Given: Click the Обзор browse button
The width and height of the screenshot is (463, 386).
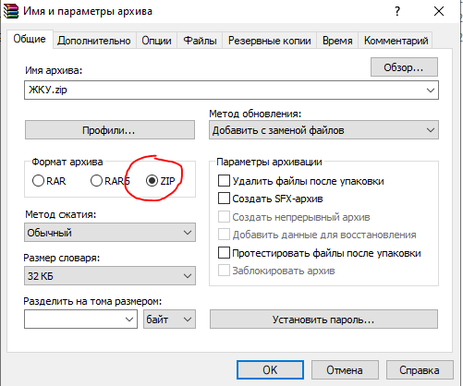Looking at the screenshot, I should 404,67.
